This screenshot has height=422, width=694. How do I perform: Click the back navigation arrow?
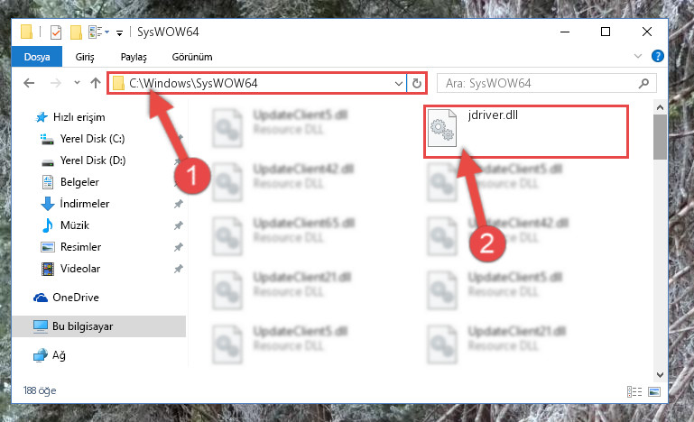[29, 83]
